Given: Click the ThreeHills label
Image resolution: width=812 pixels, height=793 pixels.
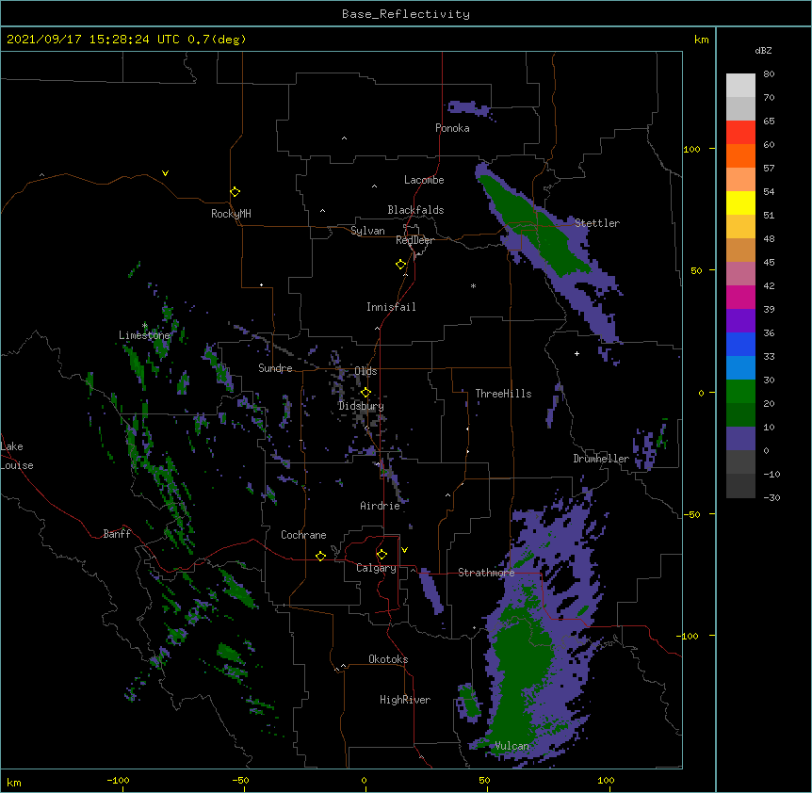Looking at the screenshot, I should point(503,394).
